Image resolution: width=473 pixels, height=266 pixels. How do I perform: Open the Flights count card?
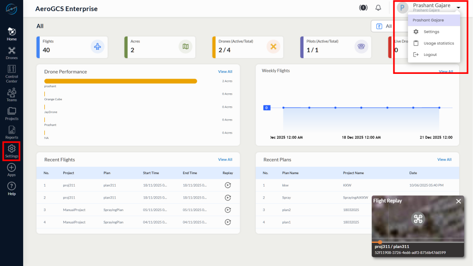[x=72, y=47]
